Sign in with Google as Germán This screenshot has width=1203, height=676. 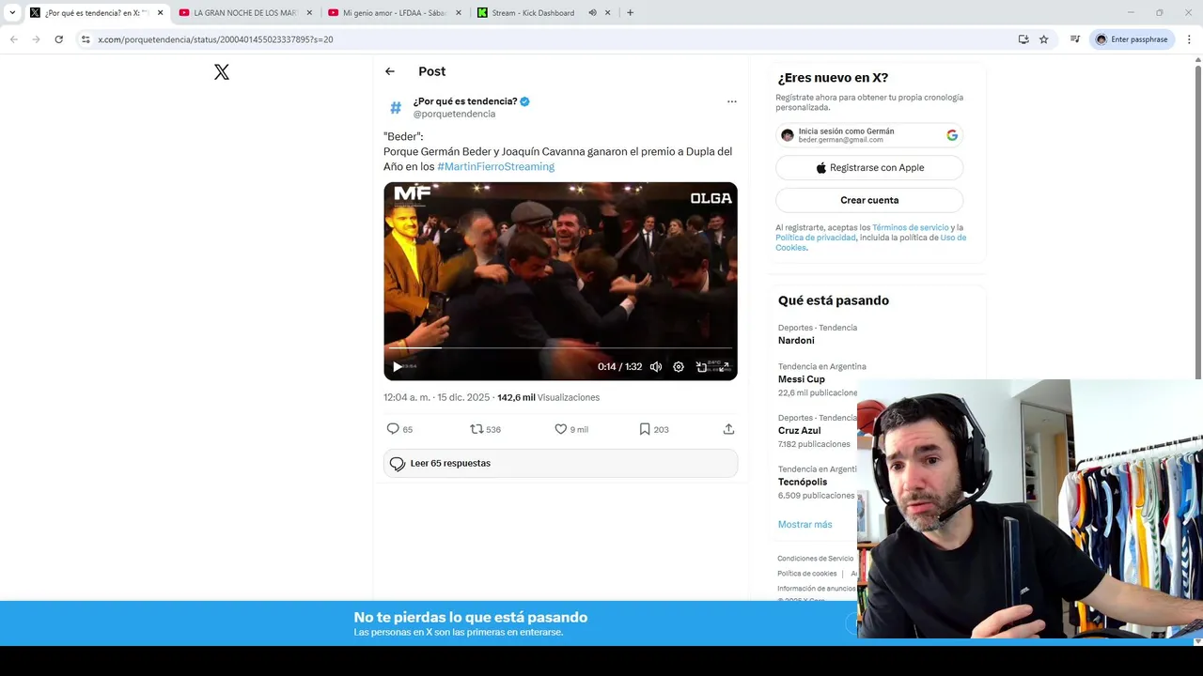point(869,135)
